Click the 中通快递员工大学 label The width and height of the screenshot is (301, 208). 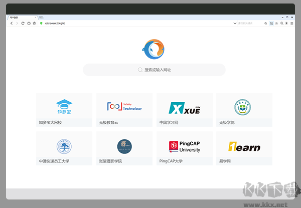(x=54, y=161)
